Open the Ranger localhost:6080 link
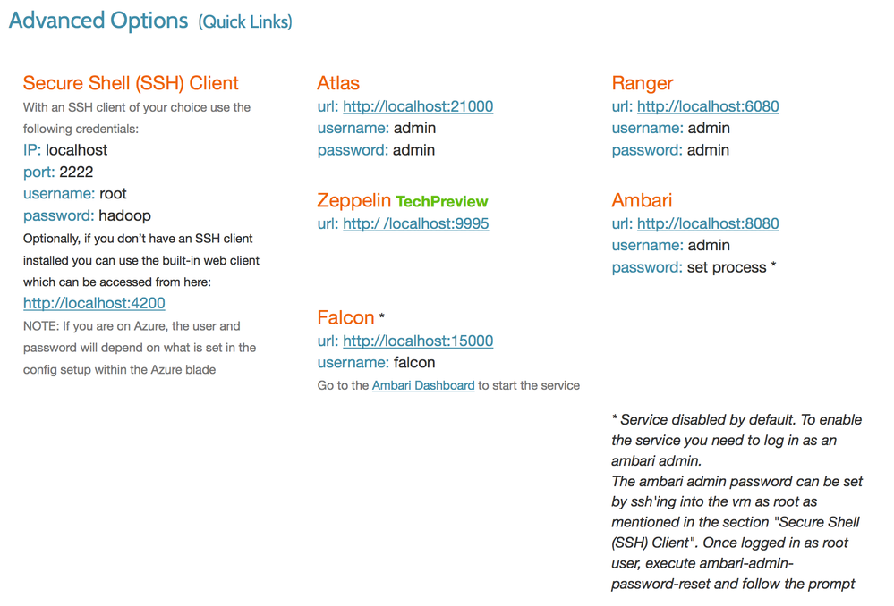The height and width of the screenshot is (606, 894). point(708,106)
